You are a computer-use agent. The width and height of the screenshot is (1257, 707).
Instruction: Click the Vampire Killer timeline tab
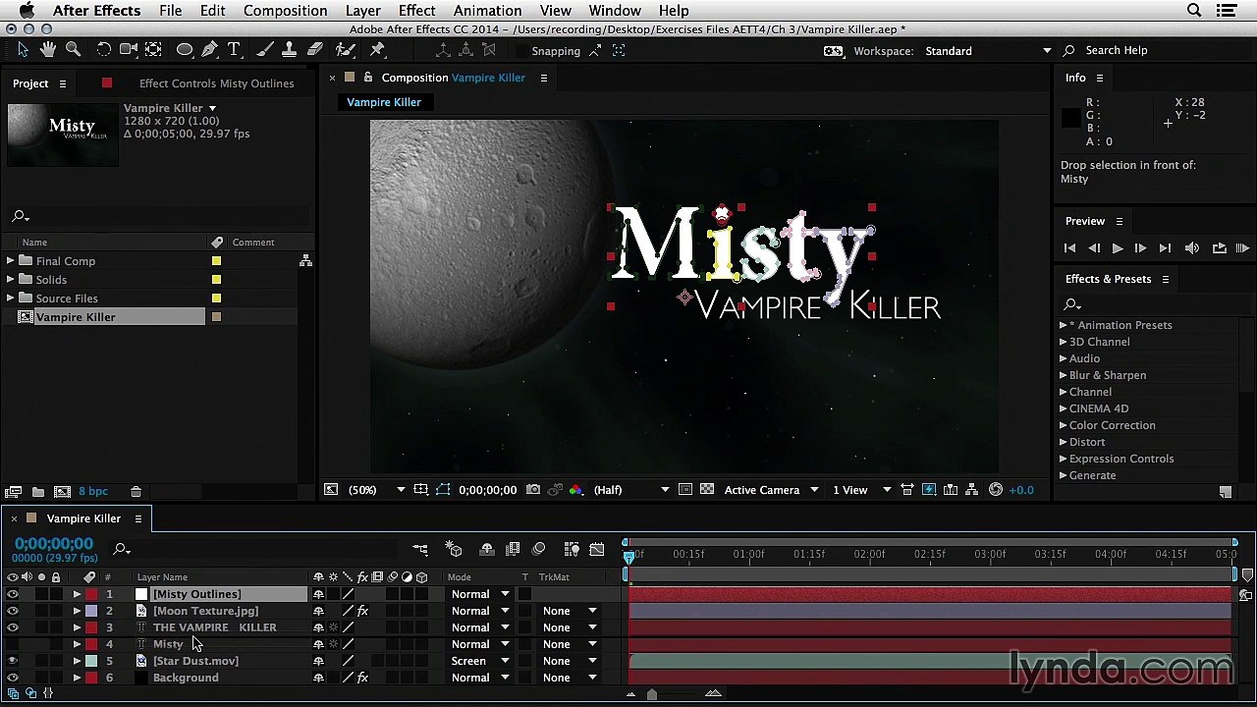(83, 518)
